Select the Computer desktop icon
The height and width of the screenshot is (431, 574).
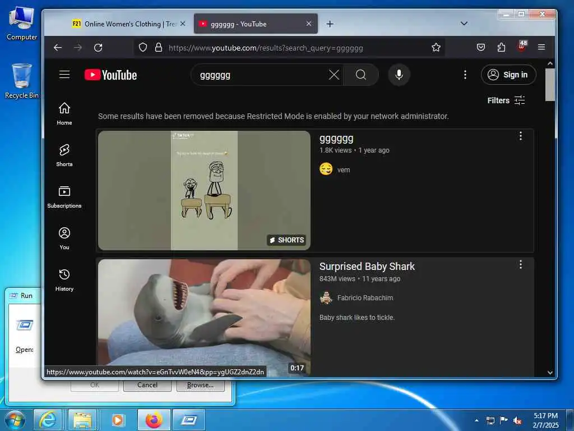coord(22,24)
